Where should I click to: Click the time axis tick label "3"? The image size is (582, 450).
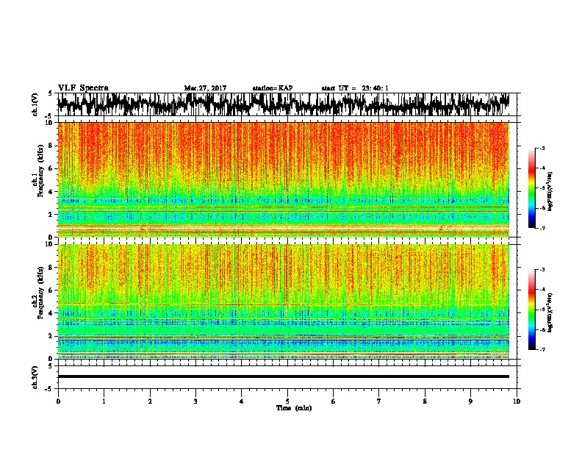pos(195,401)
